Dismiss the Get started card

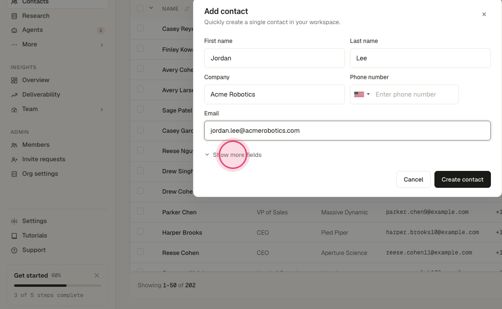[97, 275]
